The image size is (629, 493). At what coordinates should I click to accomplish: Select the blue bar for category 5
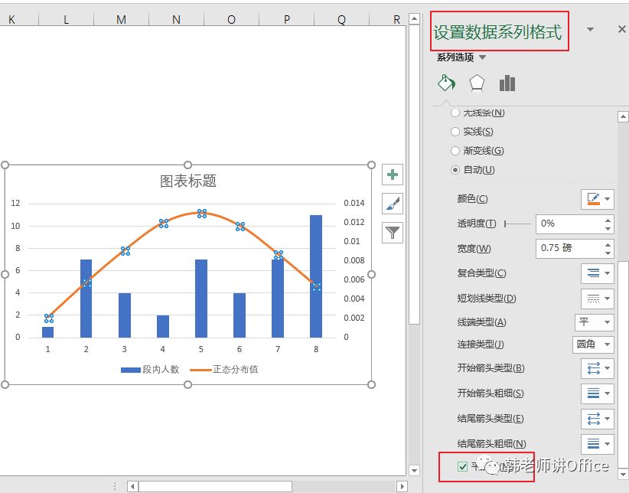201,299
